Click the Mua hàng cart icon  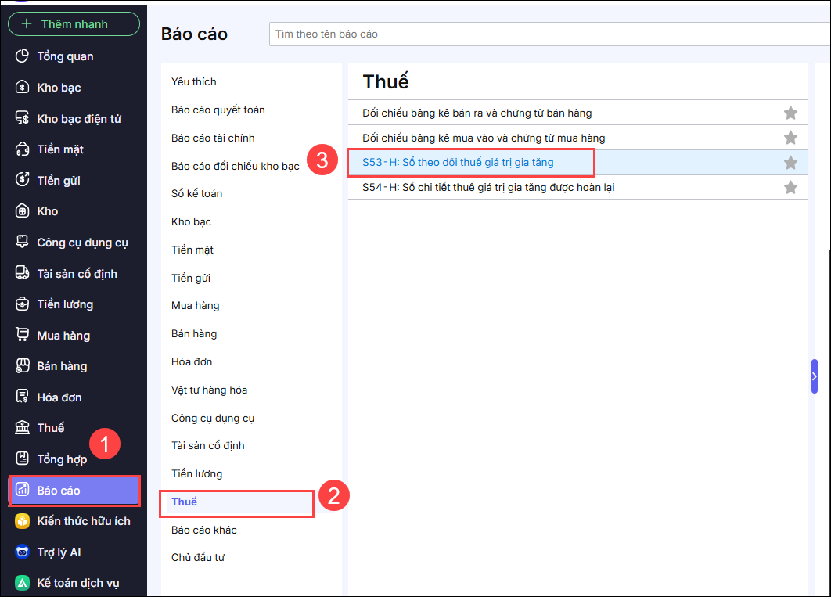tap(23, 336)
